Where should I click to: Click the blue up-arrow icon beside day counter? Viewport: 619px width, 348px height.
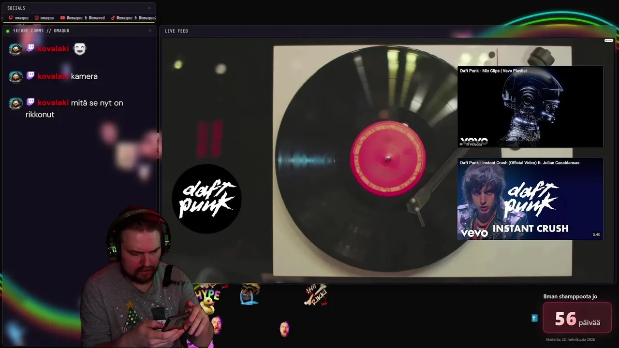(534, 318)
